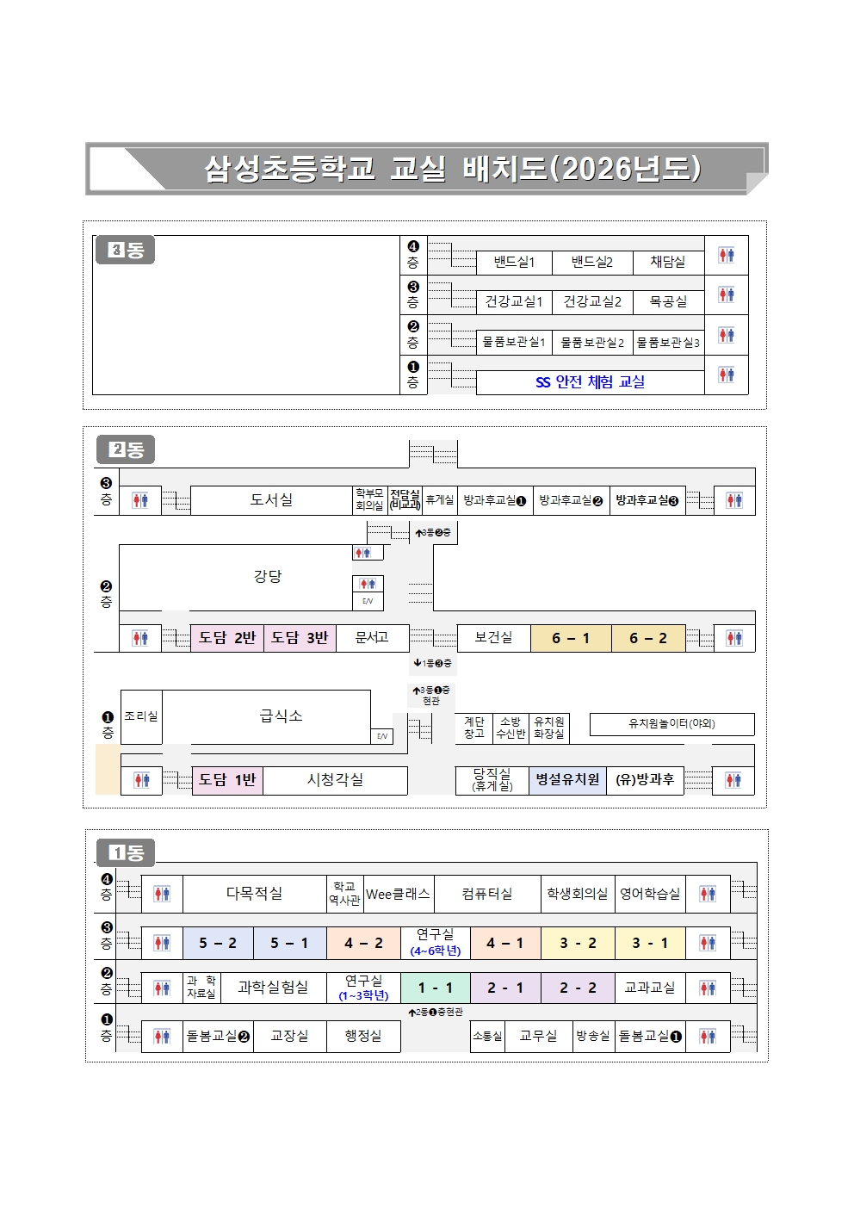Select the blue SS 안전 체험 교실 text
854x1208 pixels.
pyautogui.click(x=590, y=382)
